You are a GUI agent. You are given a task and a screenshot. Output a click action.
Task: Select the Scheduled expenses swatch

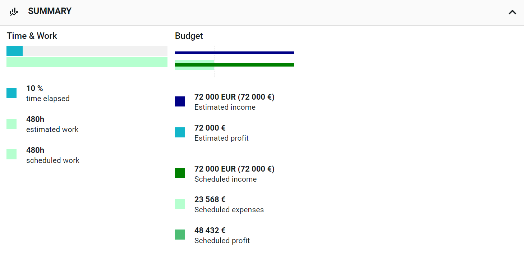click(180, 204)
